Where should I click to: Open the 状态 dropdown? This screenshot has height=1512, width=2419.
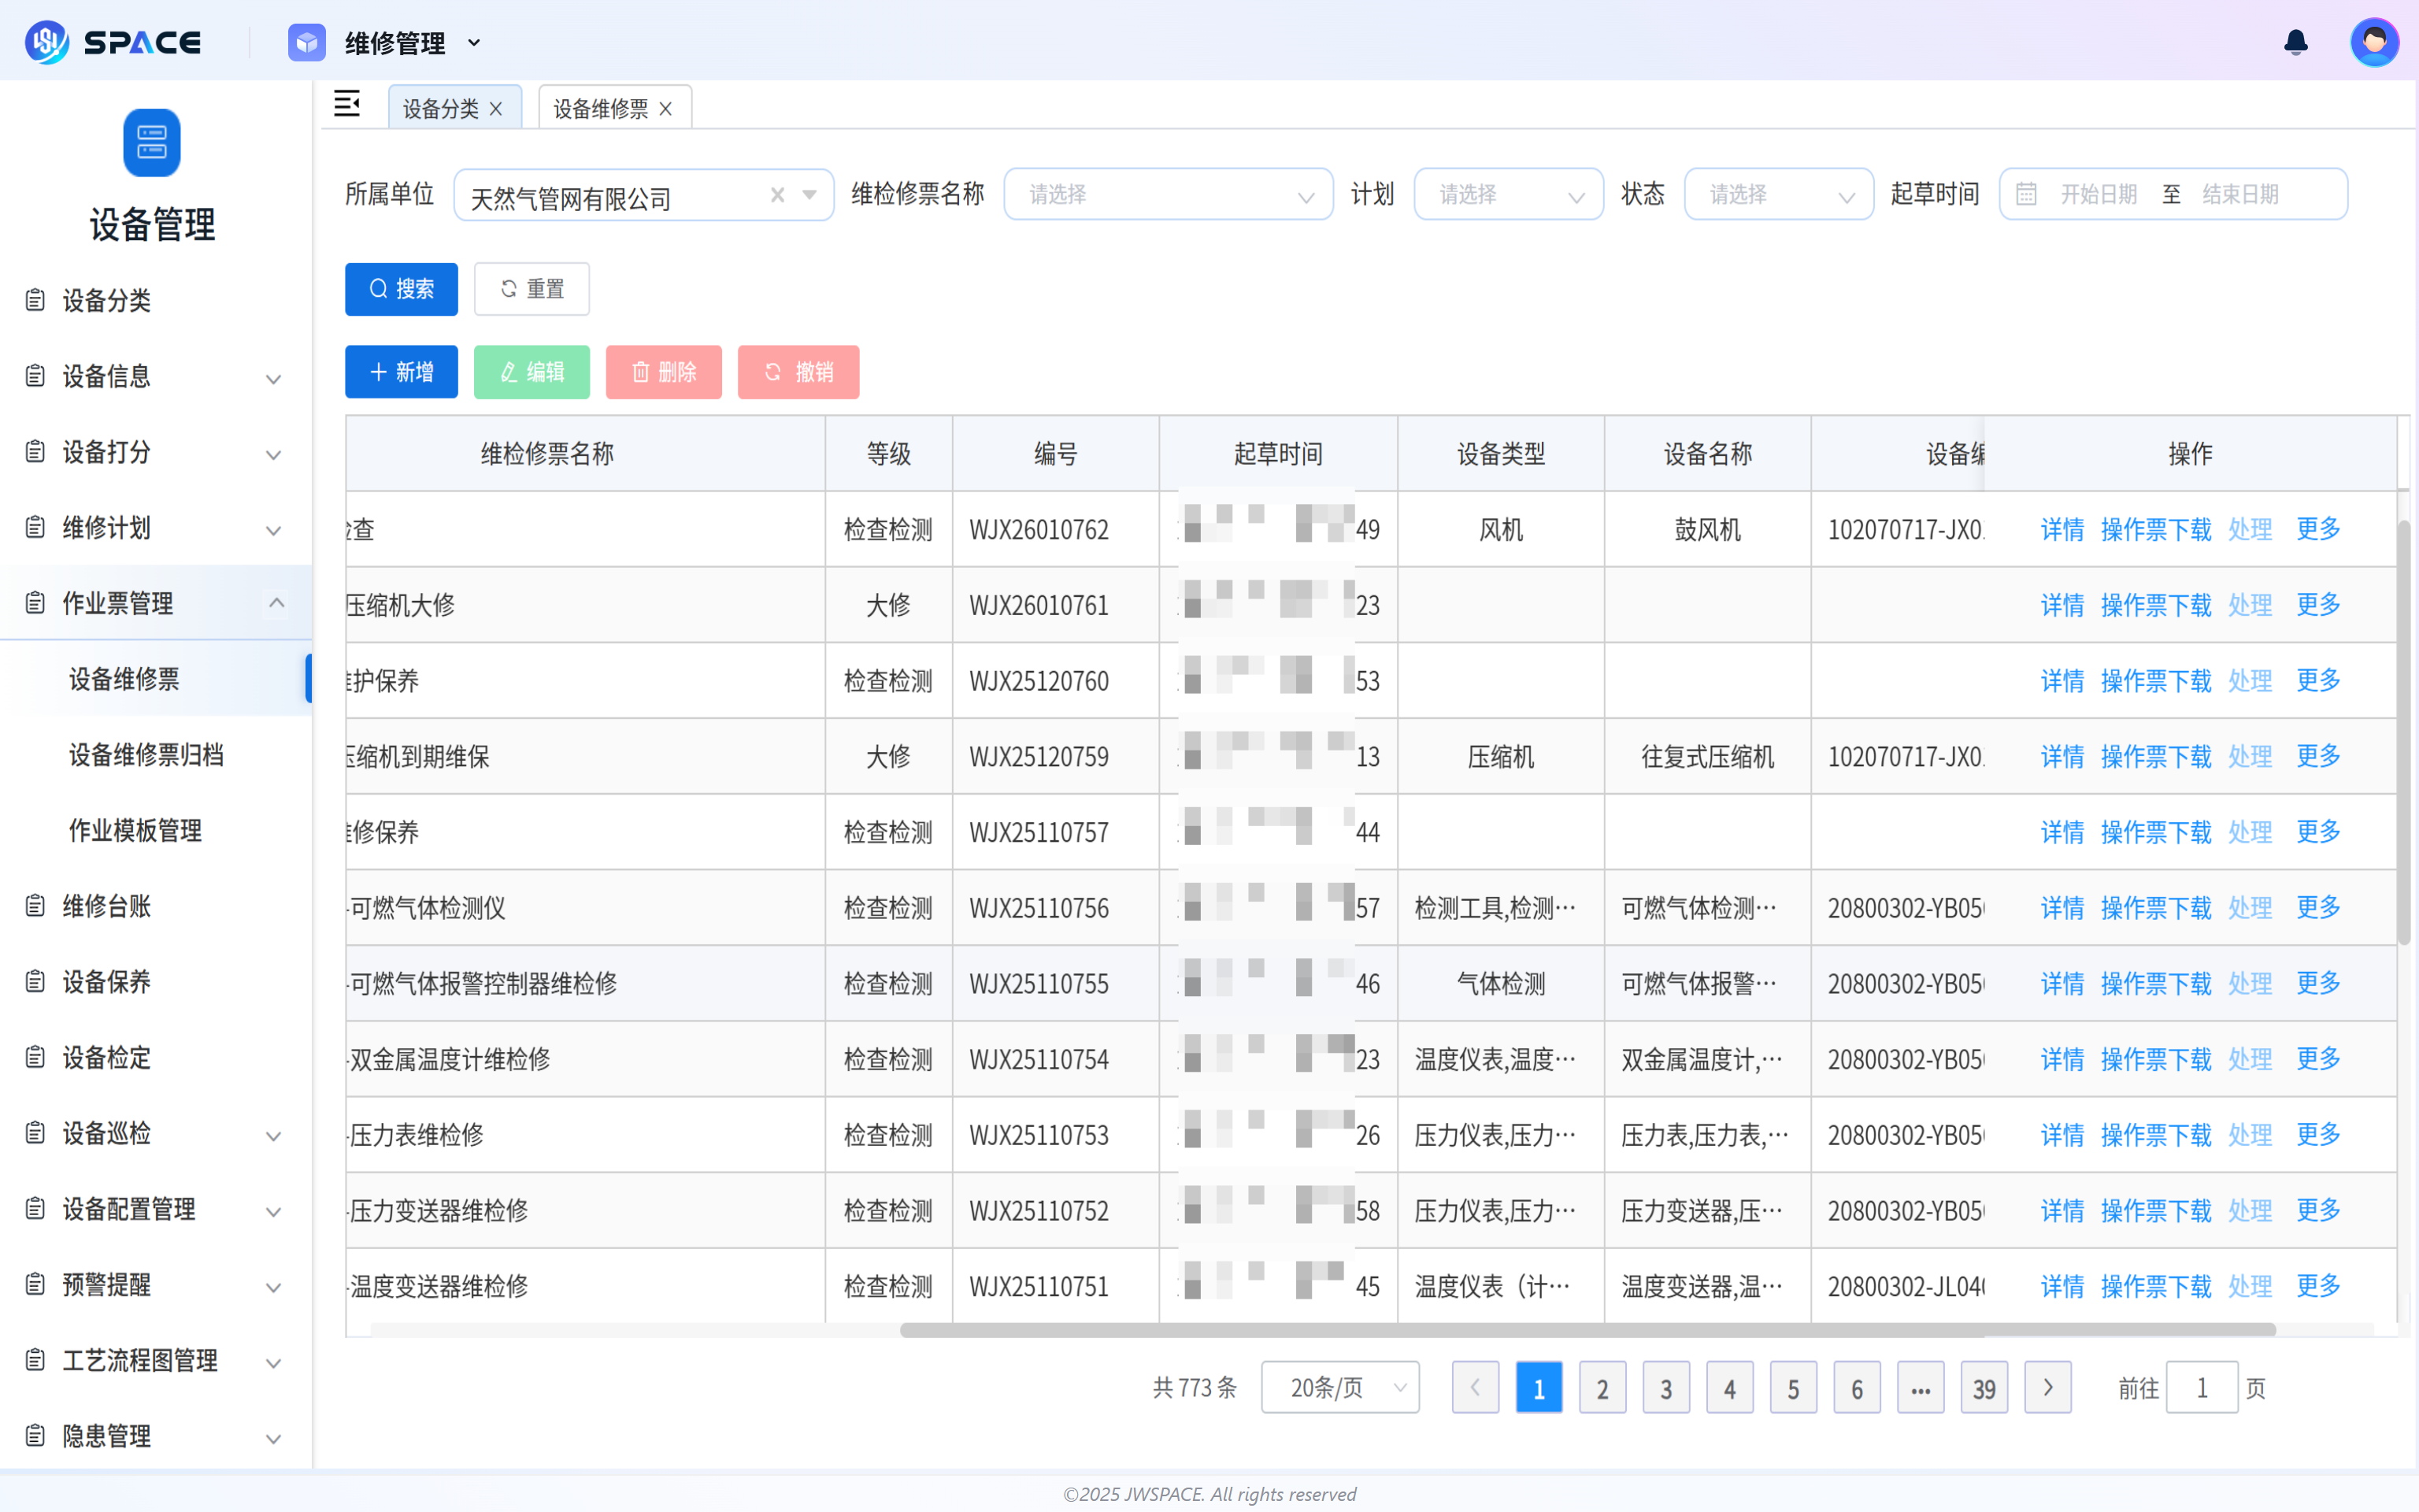[1778, 194]
